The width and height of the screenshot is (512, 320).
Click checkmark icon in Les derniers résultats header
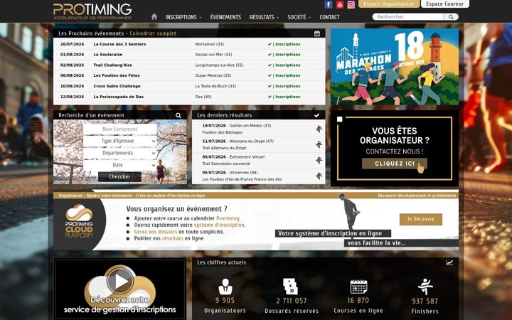point(316,115)
